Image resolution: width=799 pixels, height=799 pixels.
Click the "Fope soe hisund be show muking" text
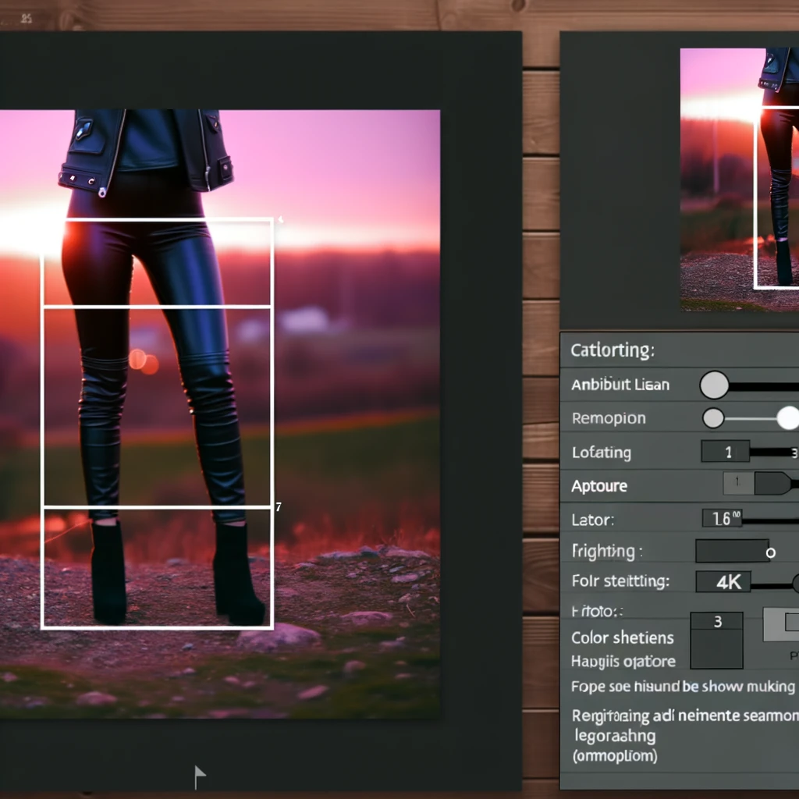(683, 687)
